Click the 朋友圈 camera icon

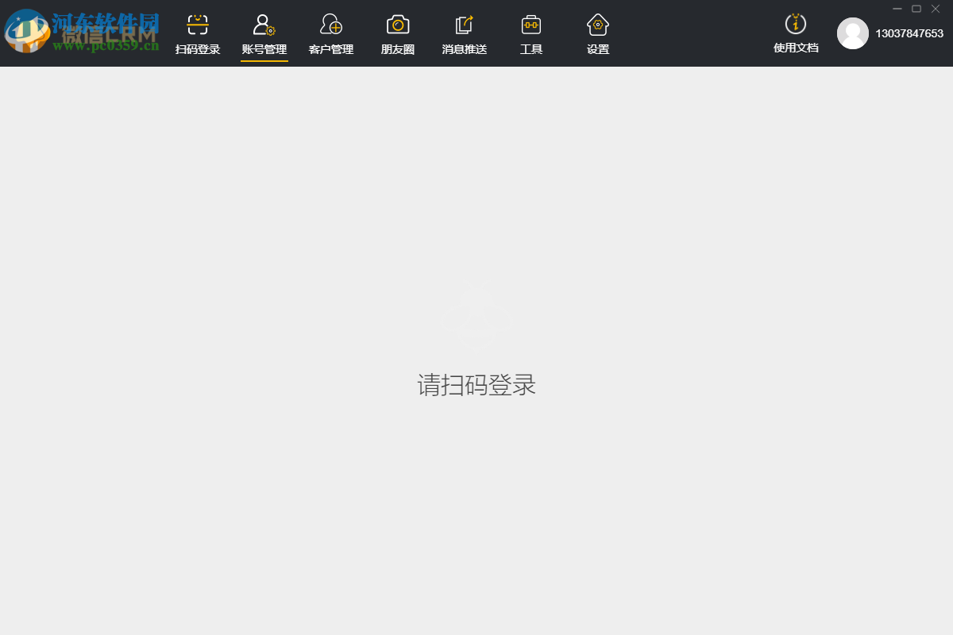click(x=397, y=24)
